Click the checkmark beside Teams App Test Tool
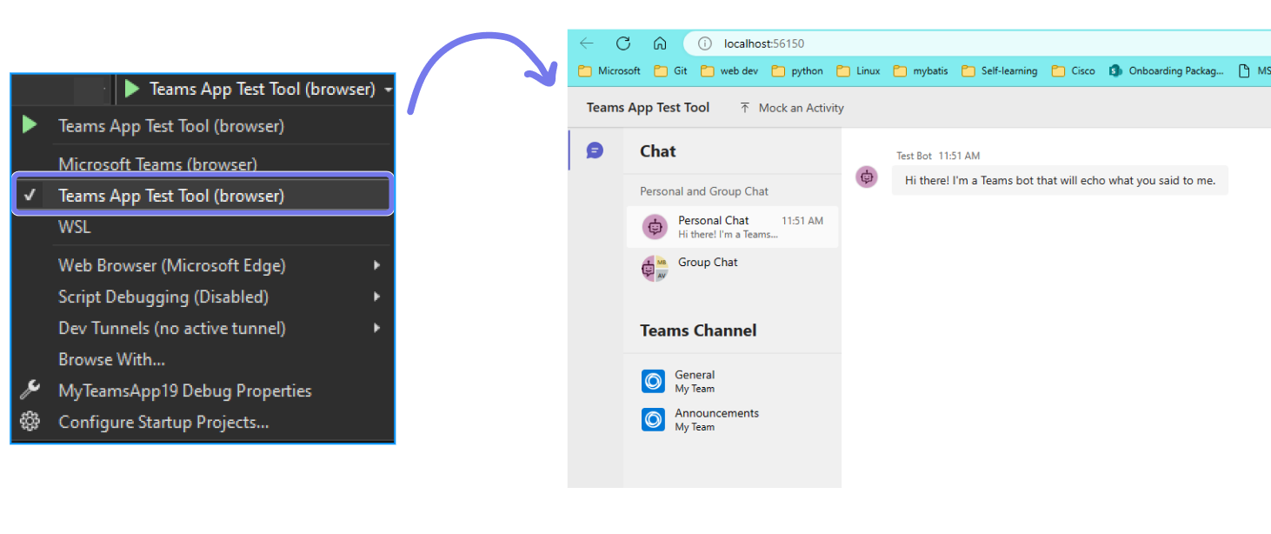The image size is (1271, 534). pyautogui.click(x=30, y=195)
